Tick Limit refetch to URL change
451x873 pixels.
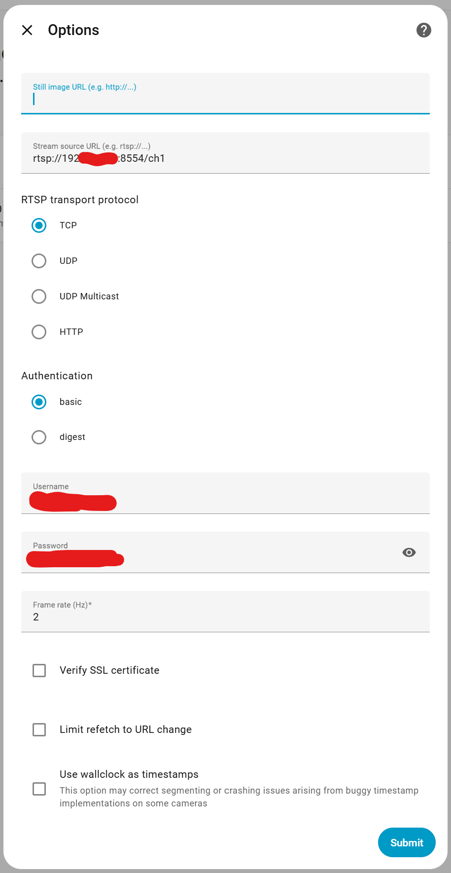point(39,729)
